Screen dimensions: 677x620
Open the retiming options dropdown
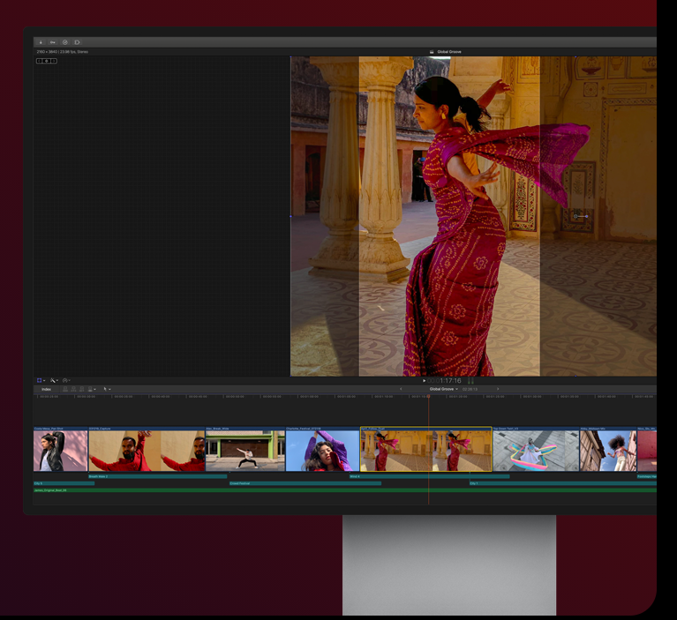[x=67, y=380]
